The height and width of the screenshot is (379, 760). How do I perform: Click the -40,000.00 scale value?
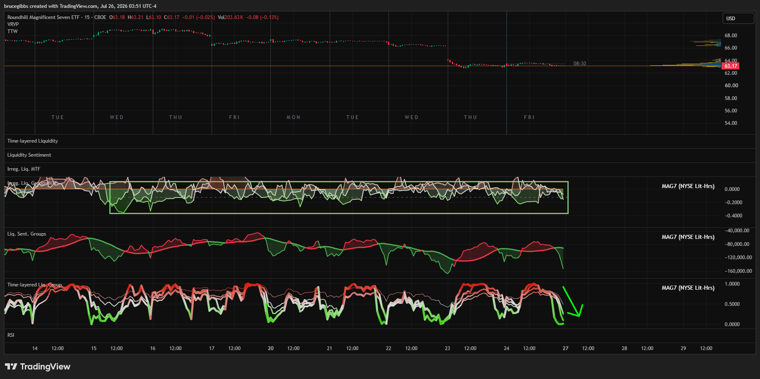737,231
